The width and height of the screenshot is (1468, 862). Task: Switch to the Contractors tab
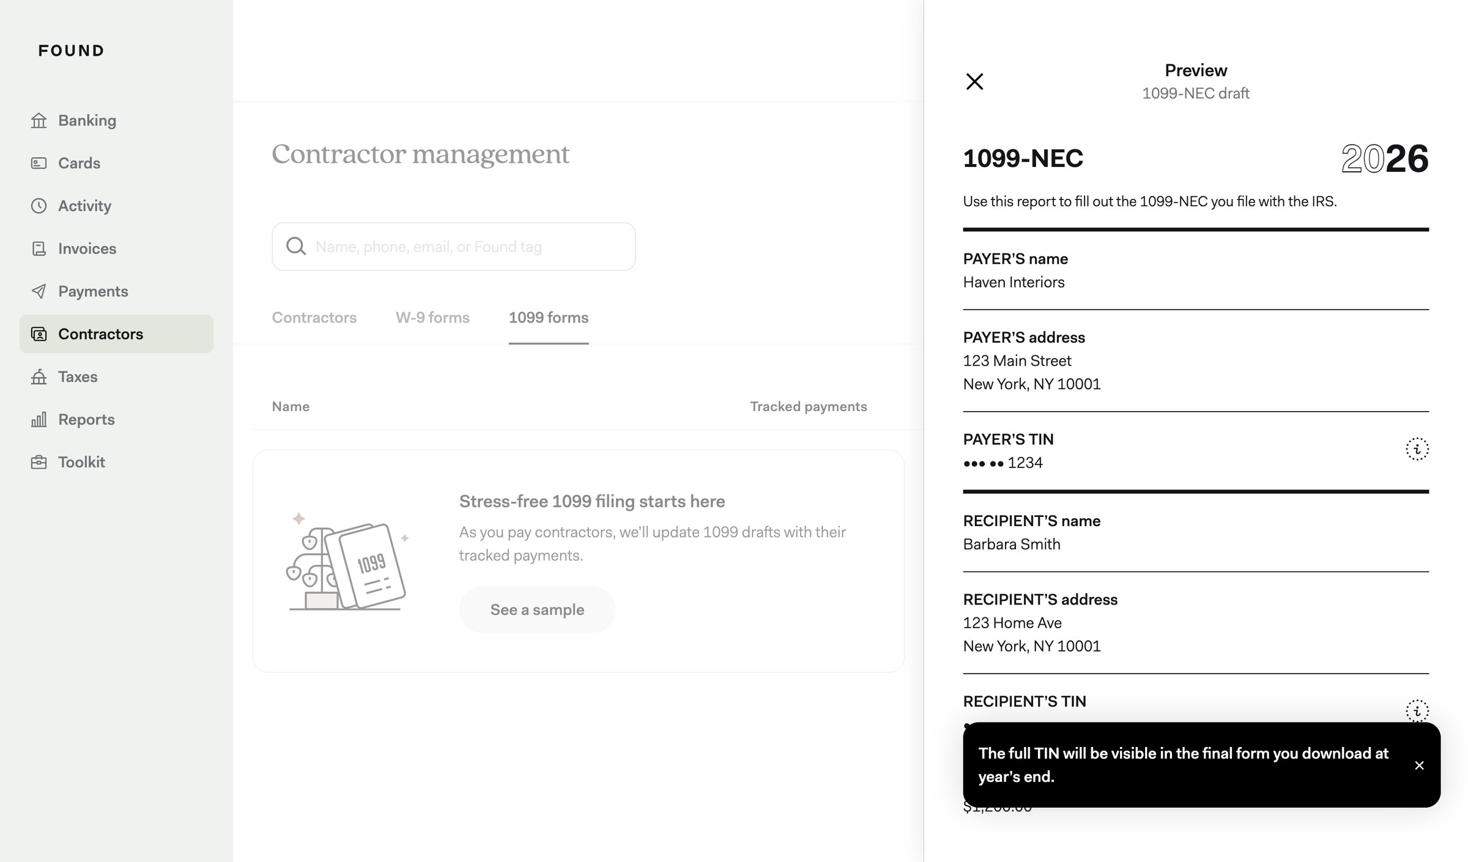click(x=314, y=318)
